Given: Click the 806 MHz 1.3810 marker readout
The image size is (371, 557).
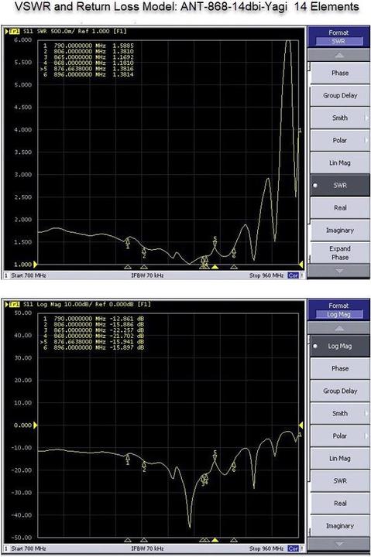Looking at the screenshot, I should [x=88, y=51].
